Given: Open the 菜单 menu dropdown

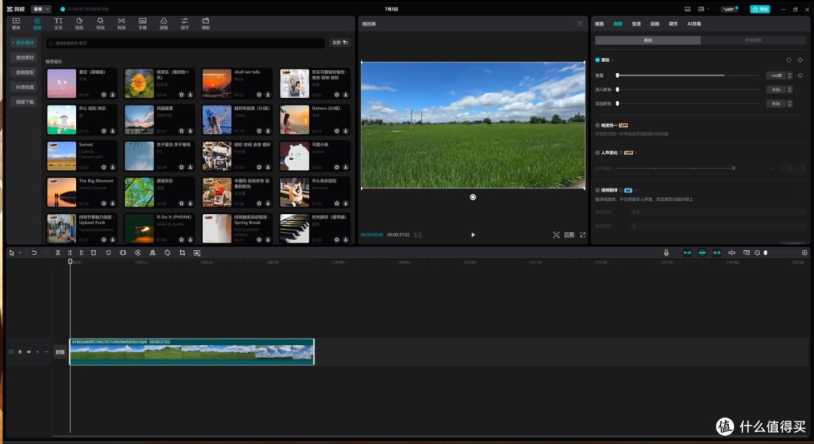Looking at the screenshot, I should [41, 9].
